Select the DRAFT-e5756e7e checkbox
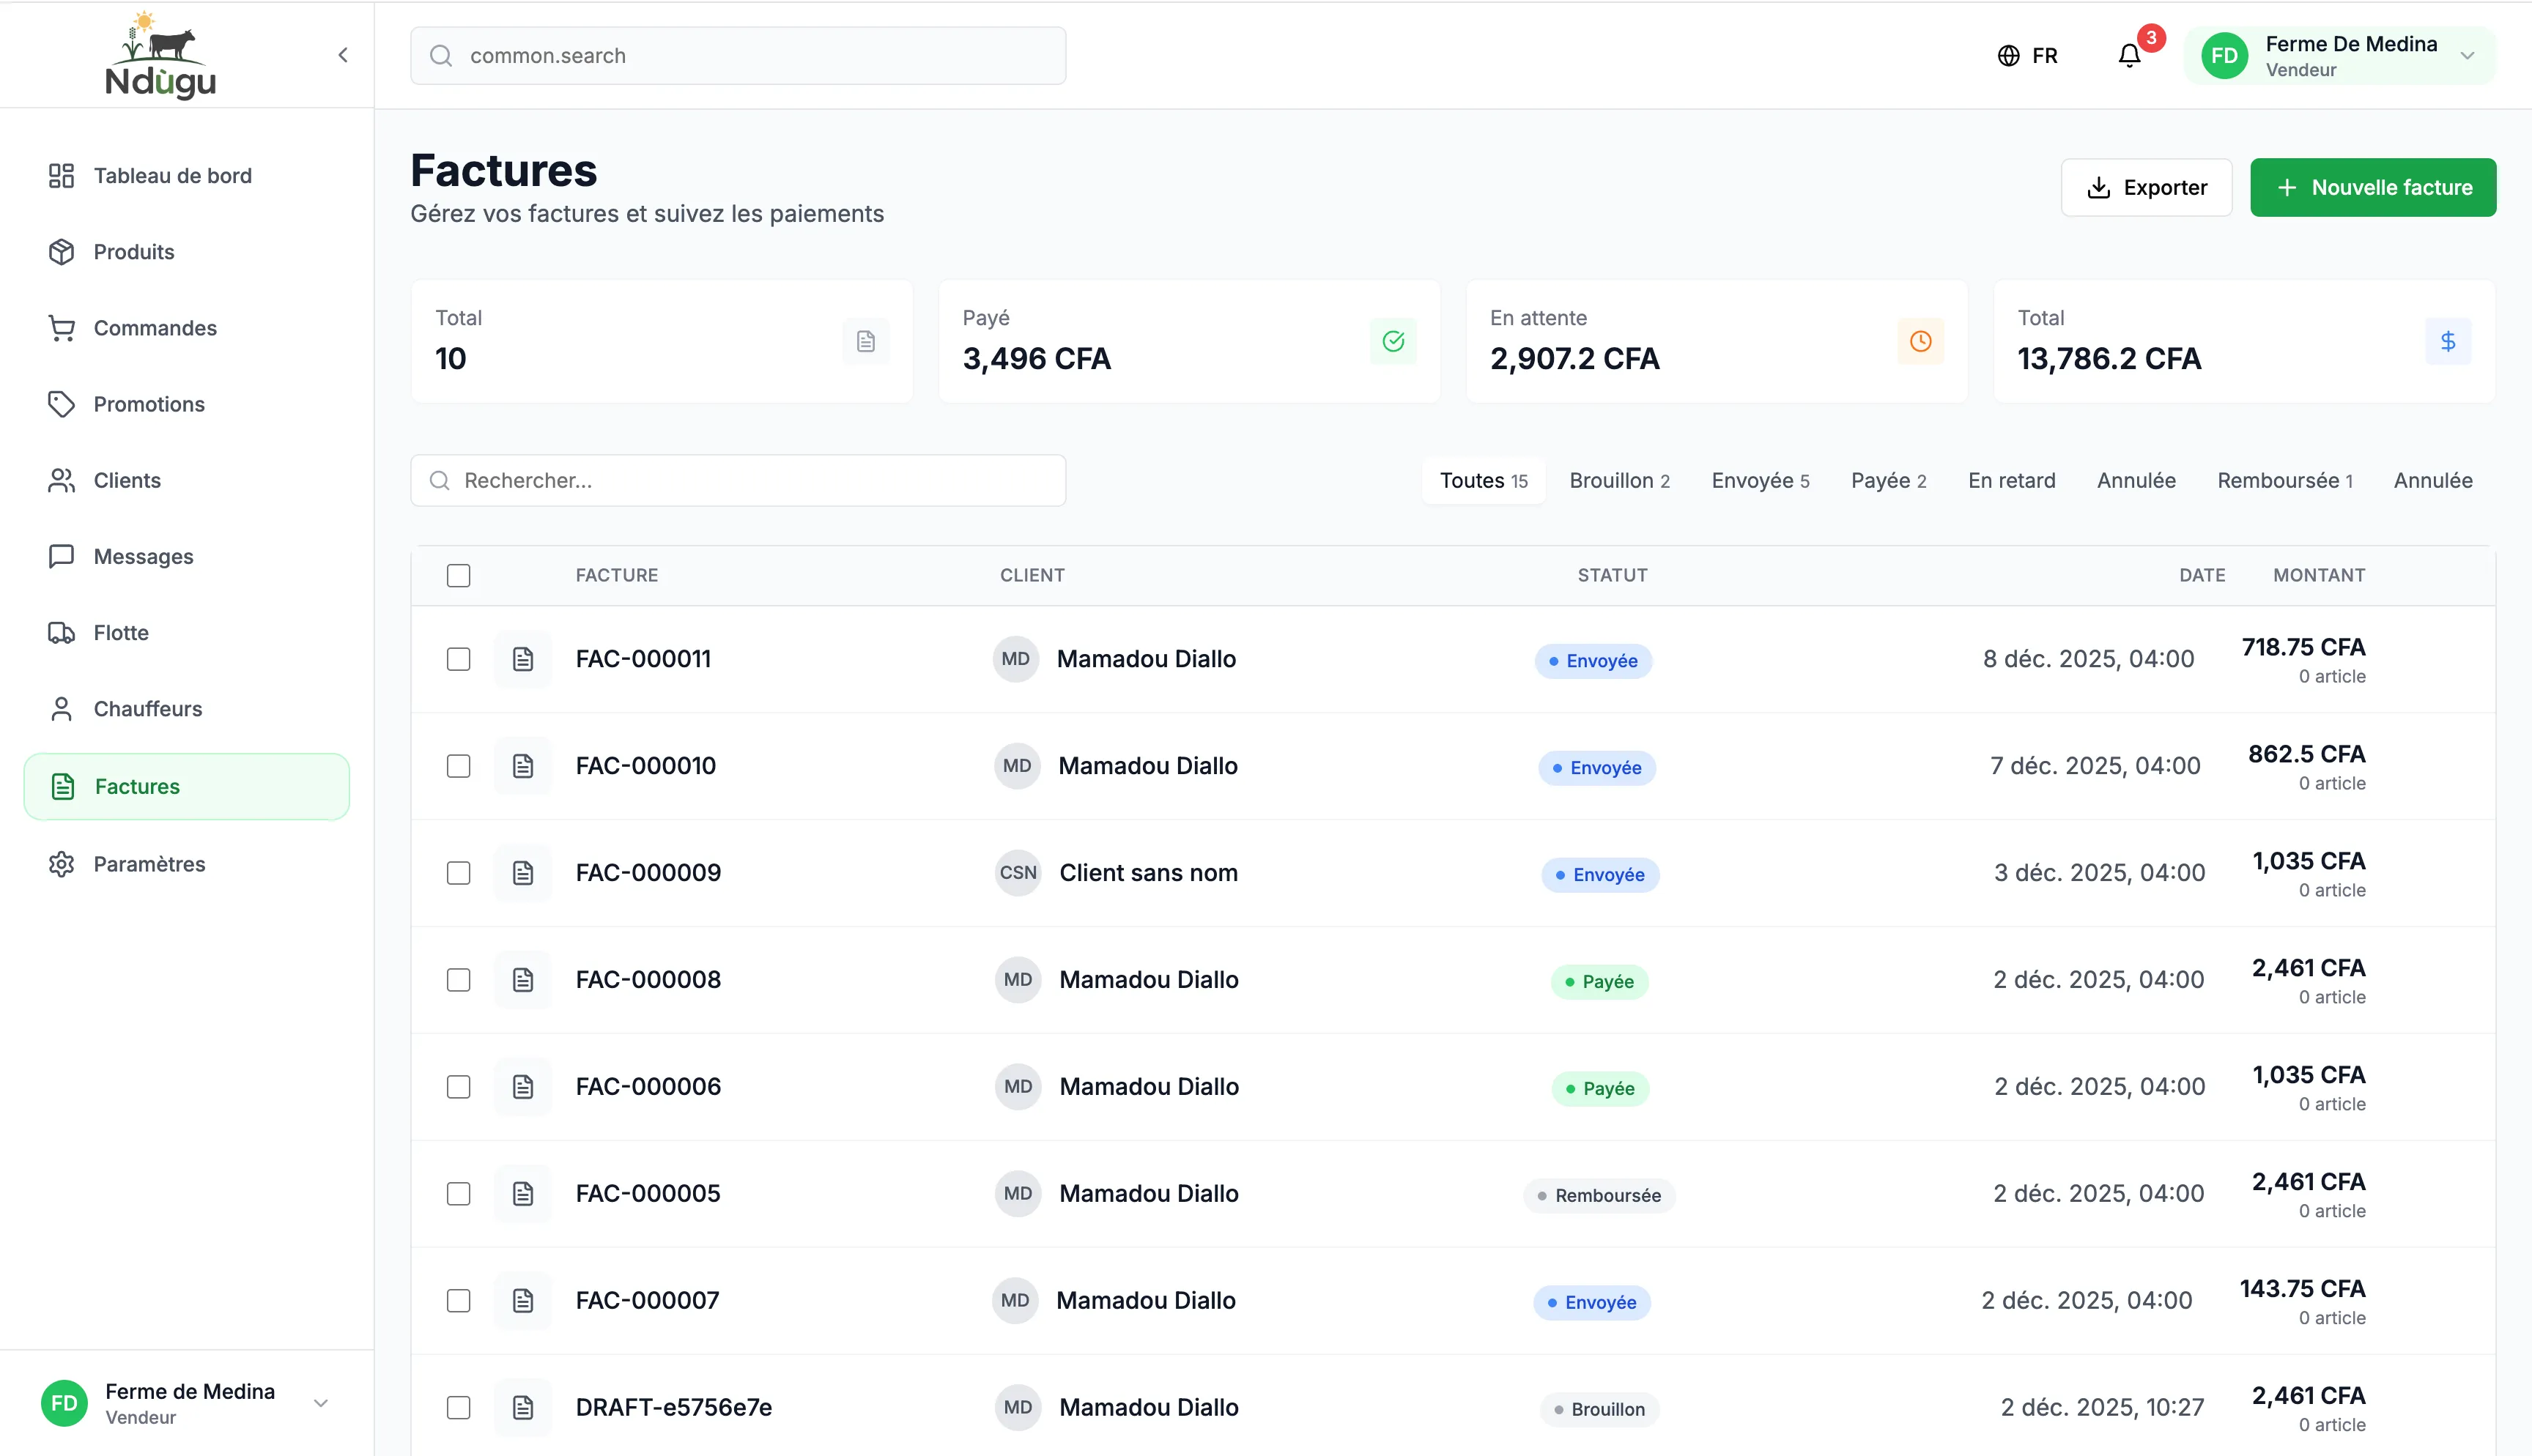This screenshot has height=1456, width=2532. click(458, 1407)
